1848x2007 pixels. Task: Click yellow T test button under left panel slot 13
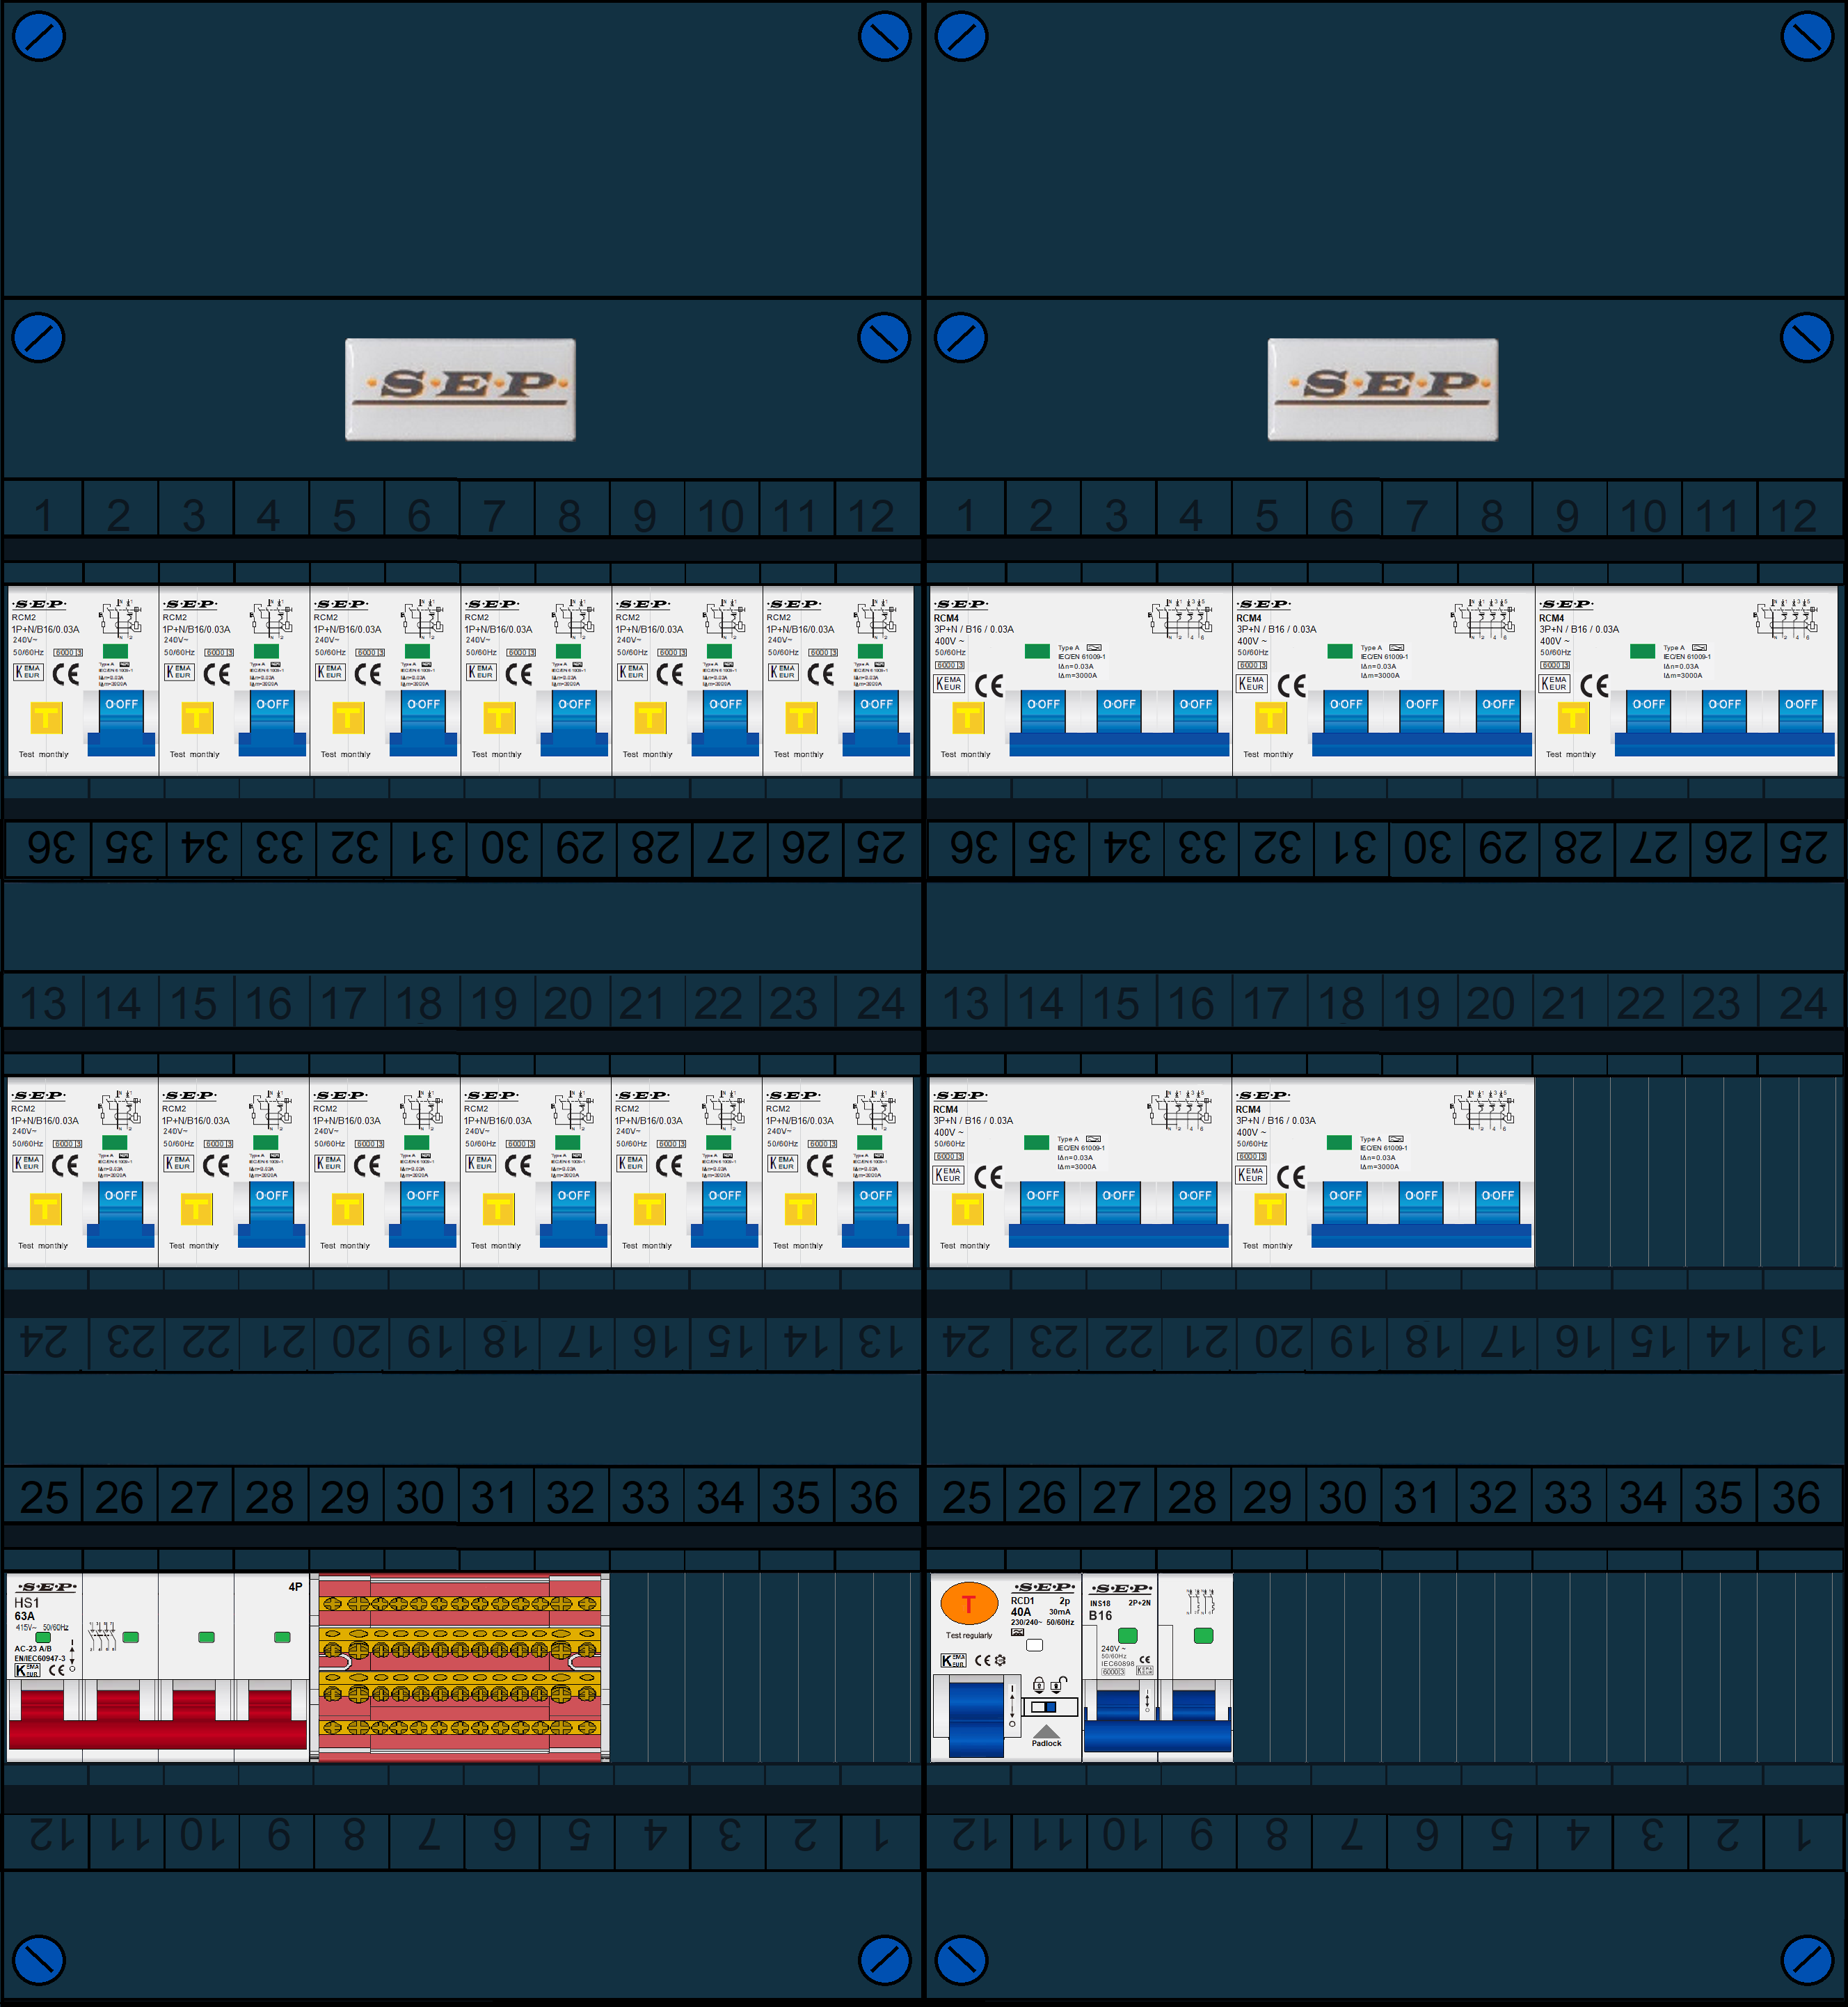45,1209
